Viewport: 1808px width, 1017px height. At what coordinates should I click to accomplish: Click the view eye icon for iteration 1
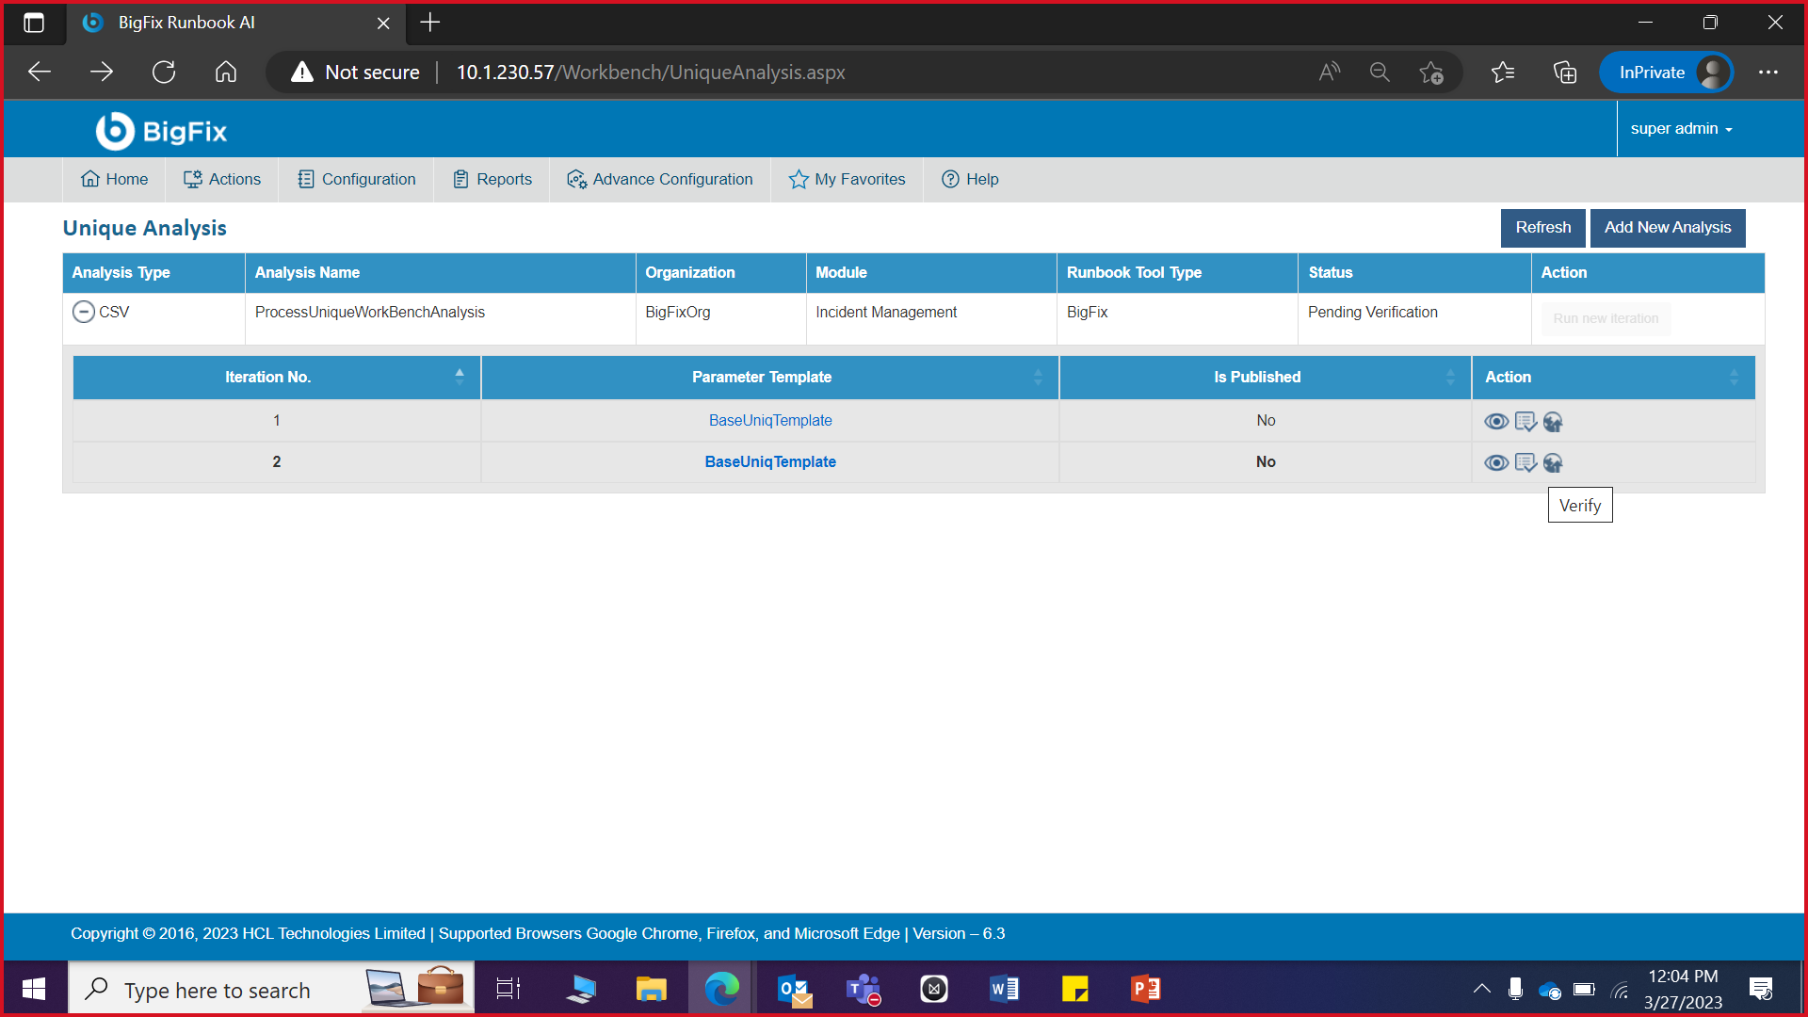[x=1495, y=421]
